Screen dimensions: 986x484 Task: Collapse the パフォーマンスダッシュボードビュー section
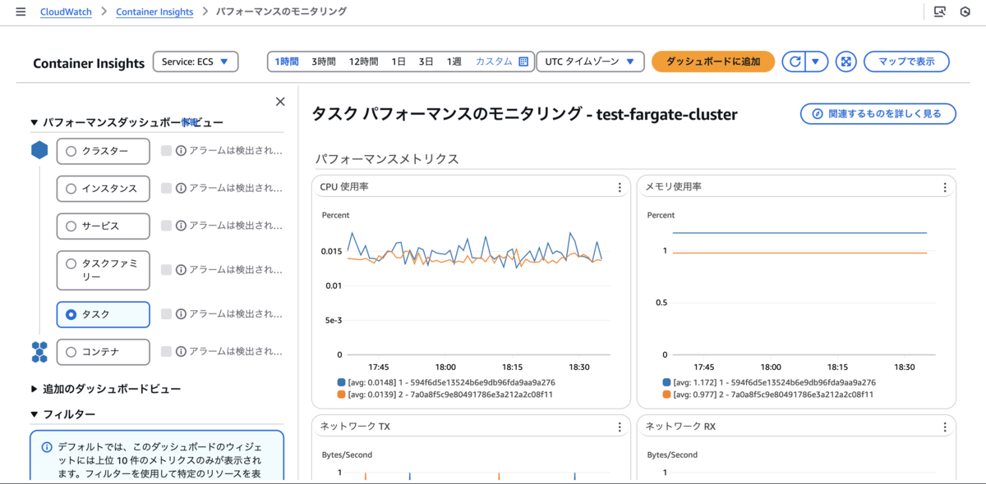tap(34, 123)
